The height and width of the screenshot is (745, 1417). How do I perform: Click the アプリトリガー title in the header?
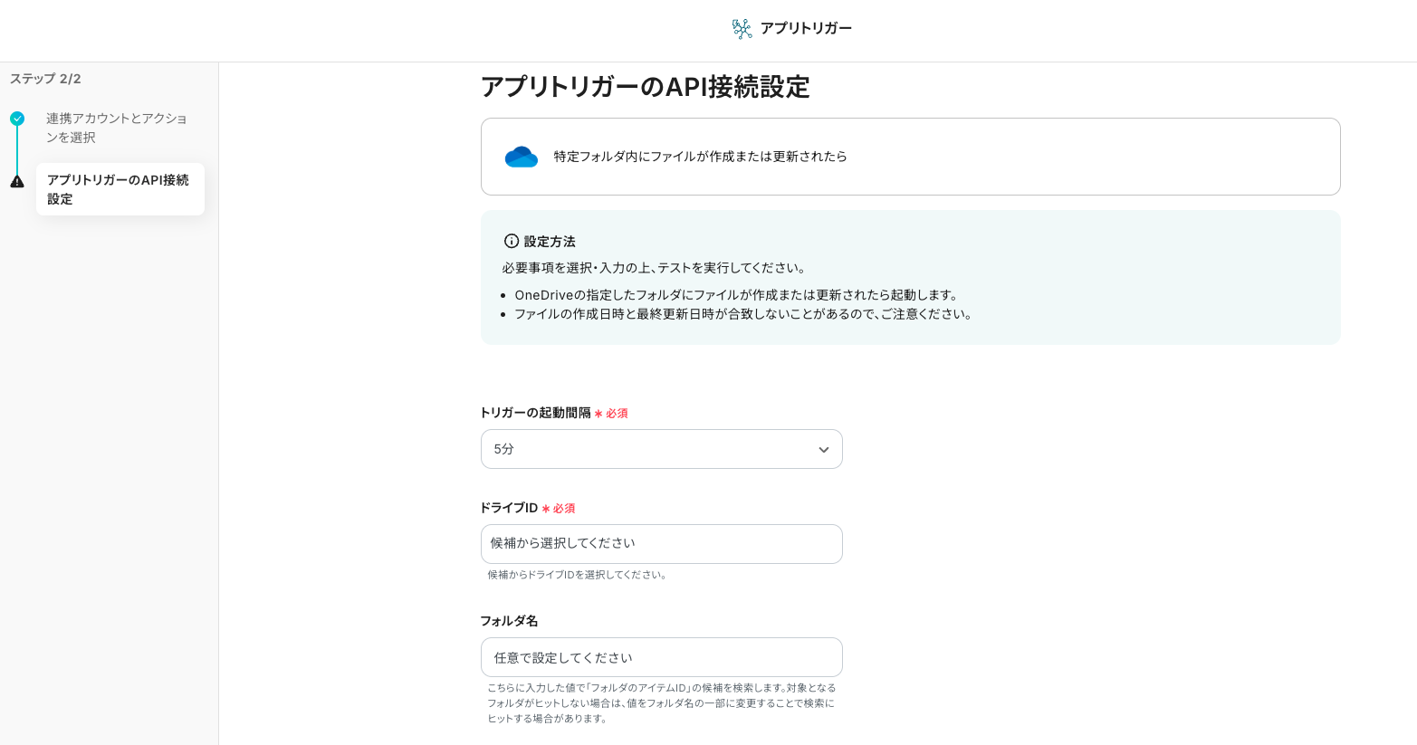(806, 28)
